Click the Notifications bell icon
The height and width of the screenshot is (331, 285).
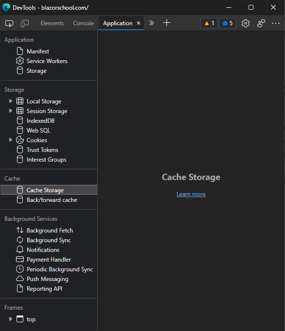pos(20,250)
